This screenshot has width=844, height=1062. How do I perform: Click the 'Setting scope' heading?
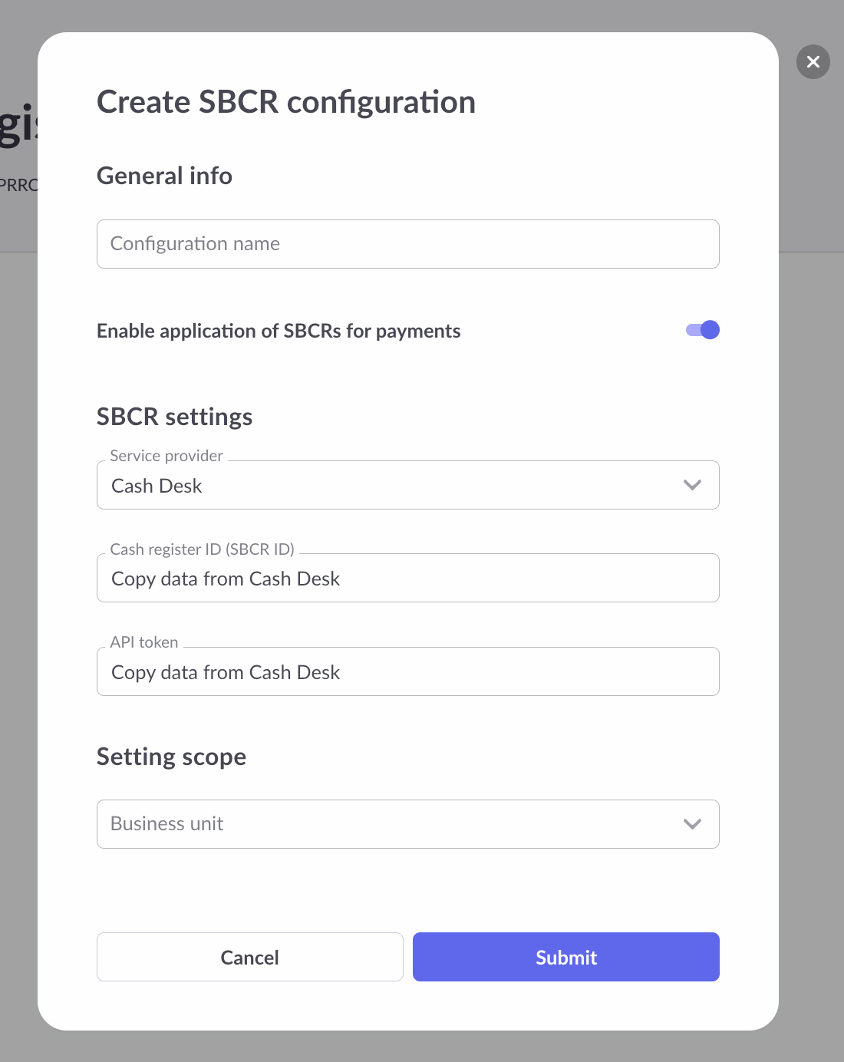(171, 757)
